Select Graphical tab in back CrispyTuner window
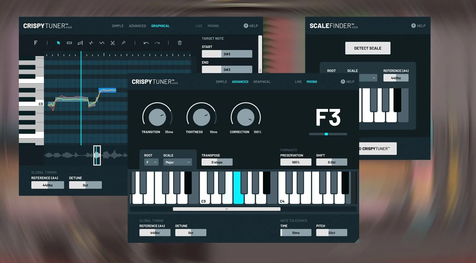 (x=160, y=26)
